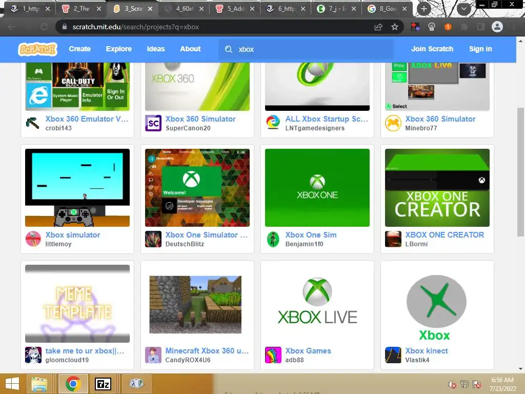Open take me to ur xbox project link
The width and height of the screenshot is (525, 394).
(85, 351)
